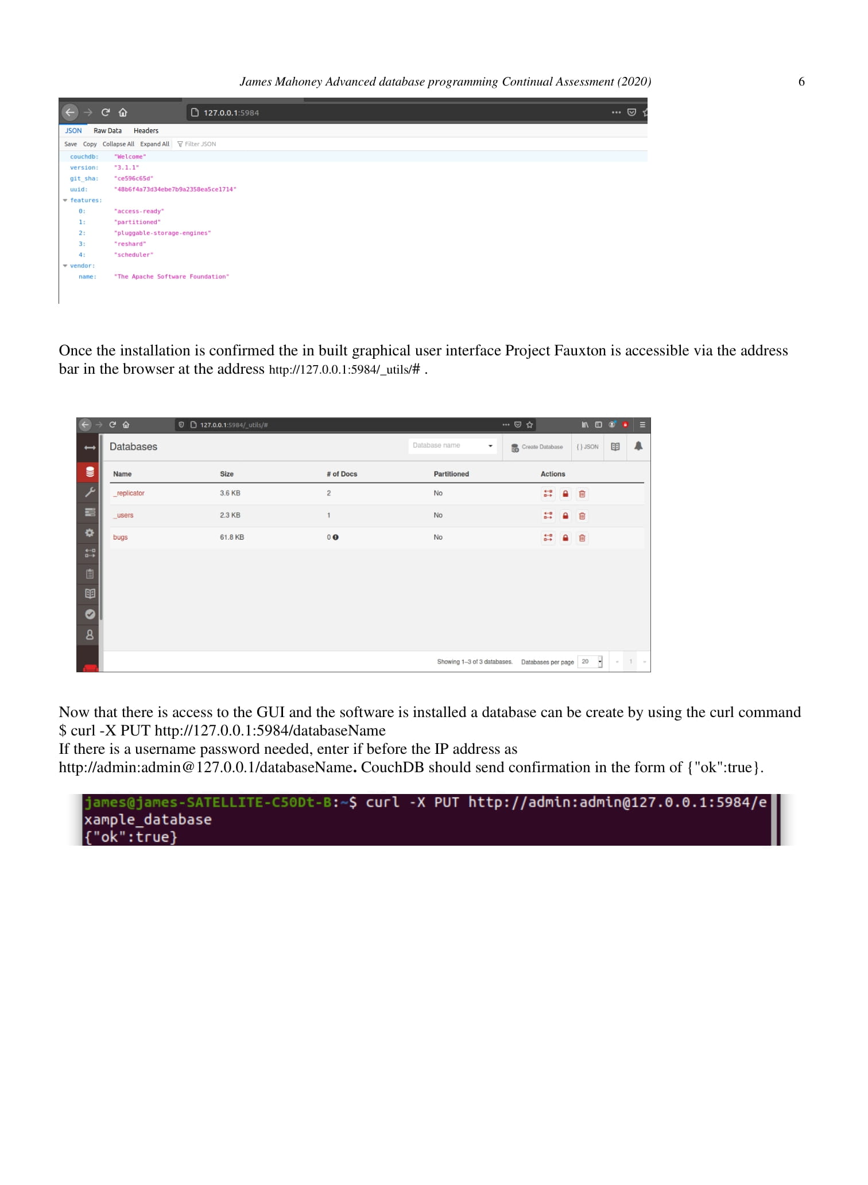
Task: Open Documentation book icon in Fauxton sidebar
Action: click(x=90, y=594)
